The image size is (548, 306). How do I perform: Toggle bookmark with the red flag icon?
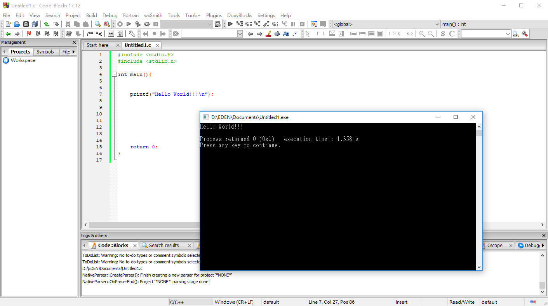pyautogui.click(x=29, y=34)
